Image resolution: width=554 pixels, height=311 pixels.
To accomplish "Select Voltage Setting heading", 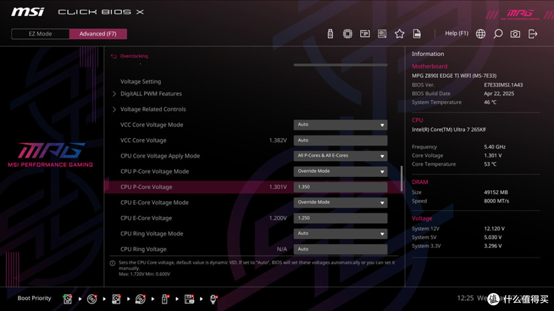I will coord(141,81).
